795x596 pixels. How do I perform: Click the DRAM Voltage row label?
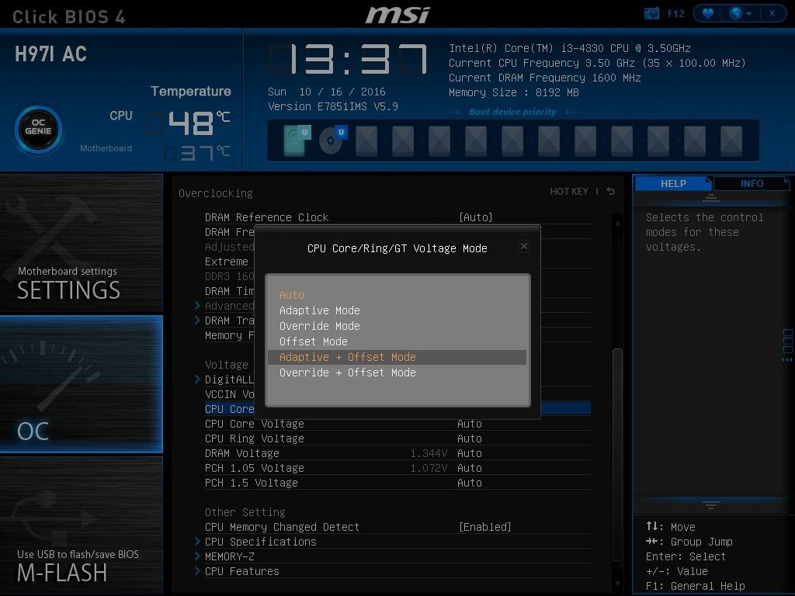[242, 453]
